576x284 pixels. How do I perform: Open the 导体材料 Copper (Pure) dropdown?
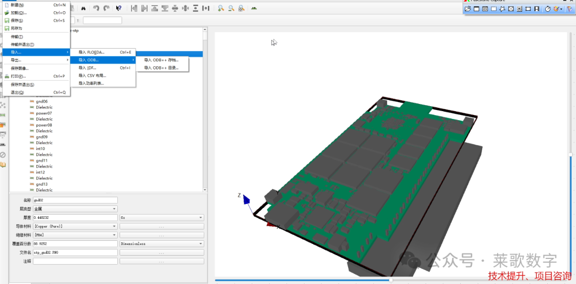click(75, 226)
